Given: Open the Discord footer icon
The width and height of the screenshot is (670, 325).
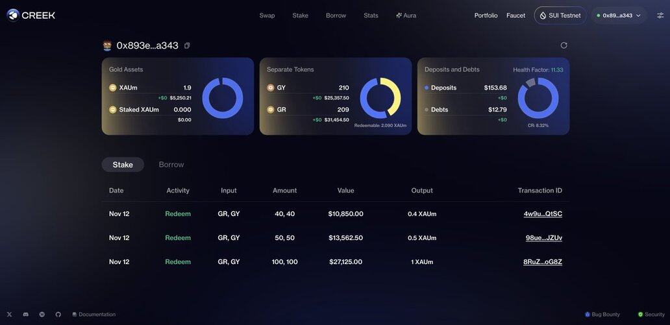Looking at the screenshot, I should [x=26, y=315].
